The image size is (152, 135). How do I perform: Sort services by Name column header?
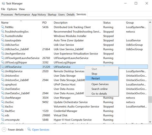click(x=5, y=23)
